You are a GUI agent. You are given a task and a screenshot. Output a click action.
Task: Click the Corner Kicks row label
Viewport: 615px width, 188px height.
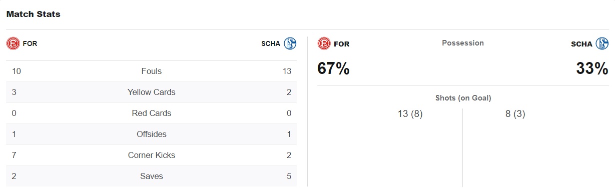[152, 155]
